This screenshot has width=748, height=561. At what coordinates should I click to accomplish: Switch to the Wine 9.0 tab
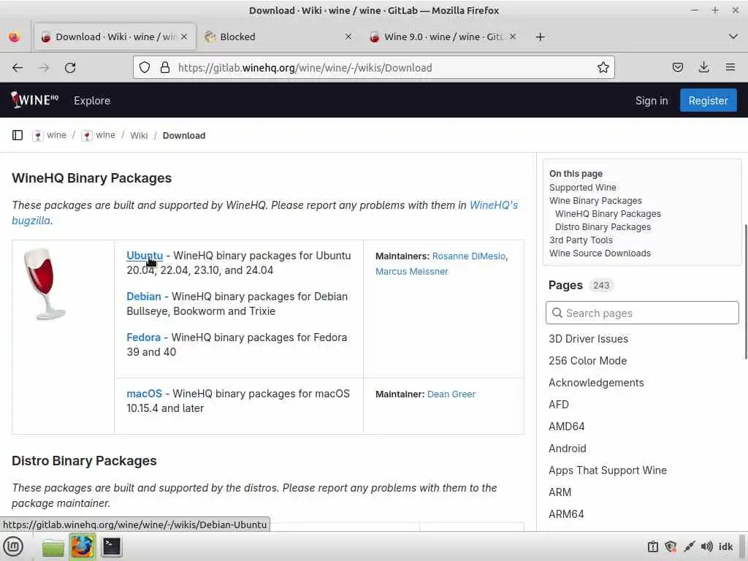[443, 37]
